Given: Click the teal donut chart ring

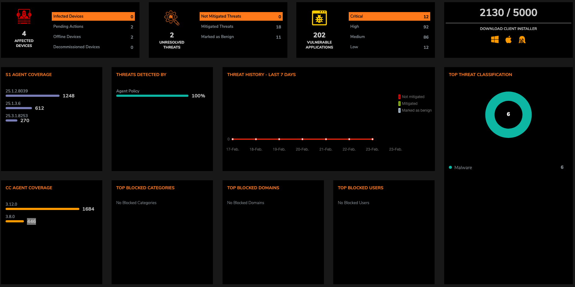Looking at the screenshot, I should [490, 115].
